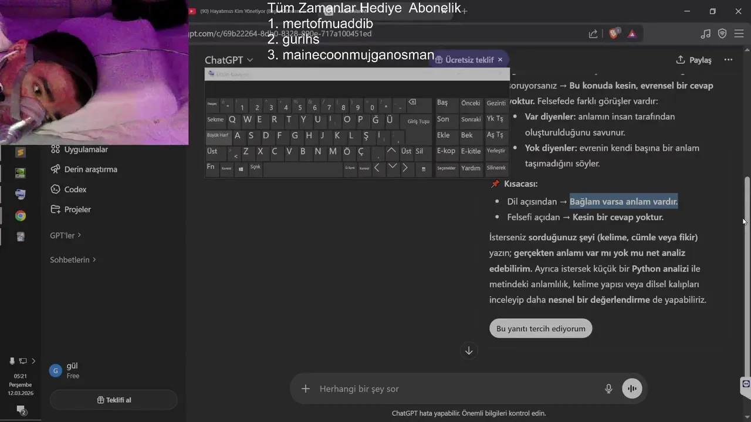The width and height of the screenshot is (751, 422).
Task: Click the Teklifi al button
Action: [x=114, y=400]
